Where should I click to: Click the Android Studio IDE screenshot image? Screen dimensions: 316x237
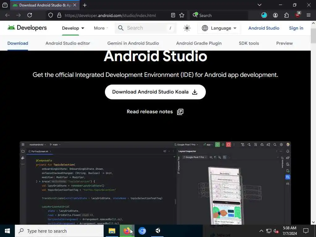(x=155, y=183)
